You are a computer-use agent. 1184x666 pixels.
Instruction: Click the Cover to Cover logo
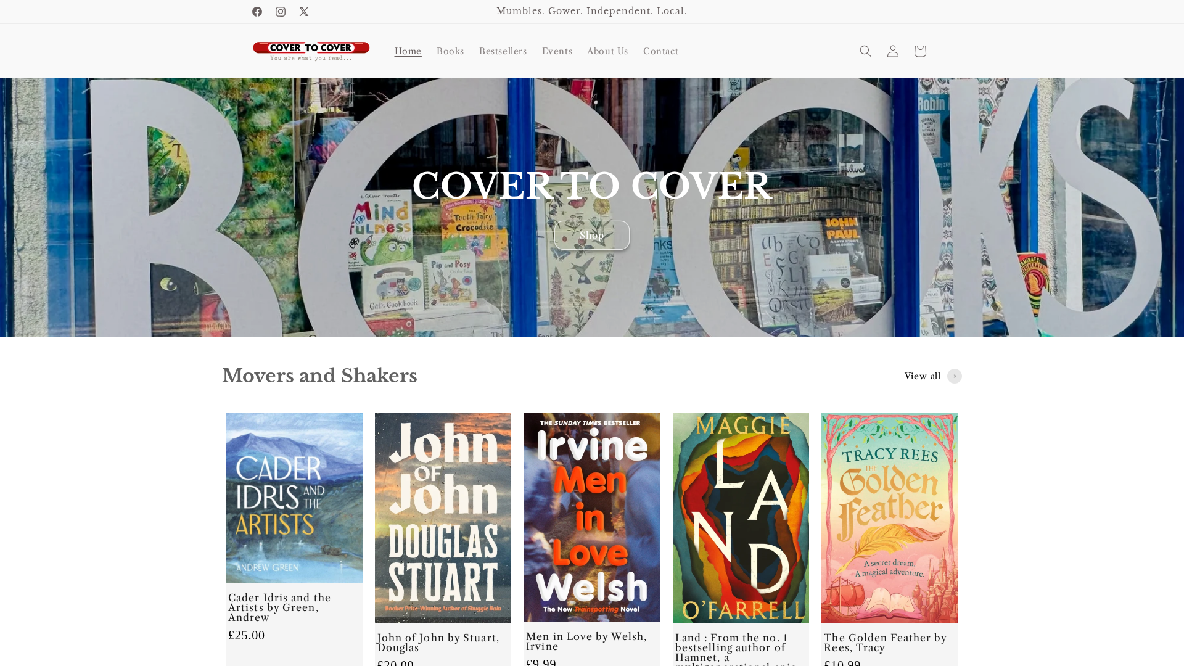click(x=311, y=51)
